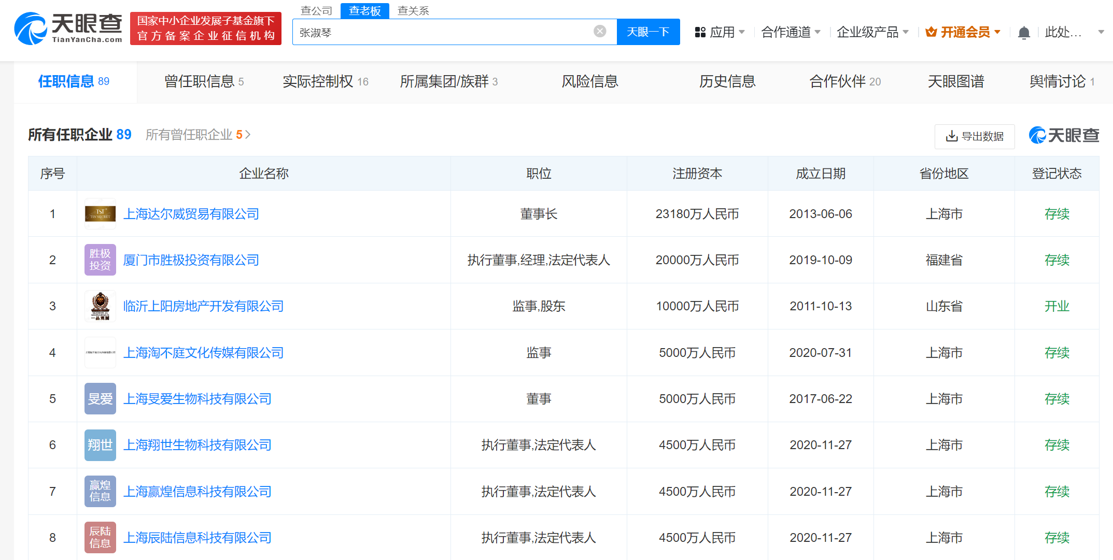Expand the 应用 dropdown
Image resolution: width=1113 pixels, height=560 pixels.
pos(742,32)
